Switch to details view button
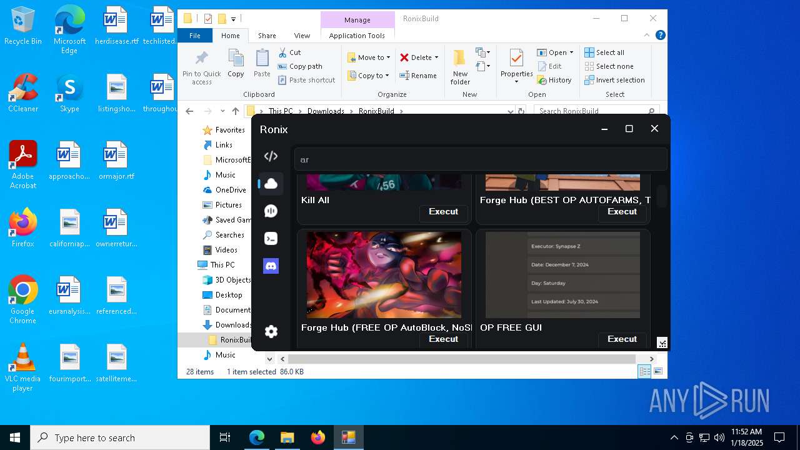 [x=644, y=371]
